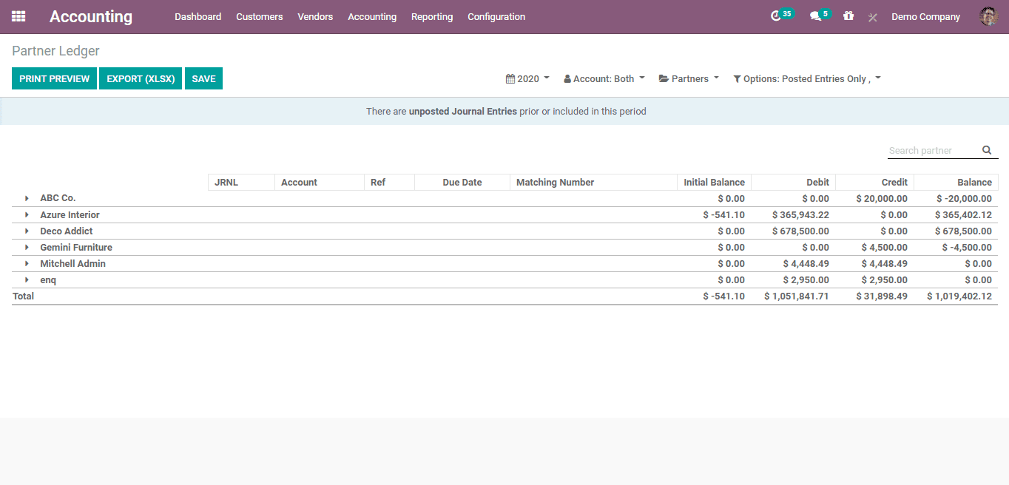Open the 2020 date filter dropdown

(527, 78)
